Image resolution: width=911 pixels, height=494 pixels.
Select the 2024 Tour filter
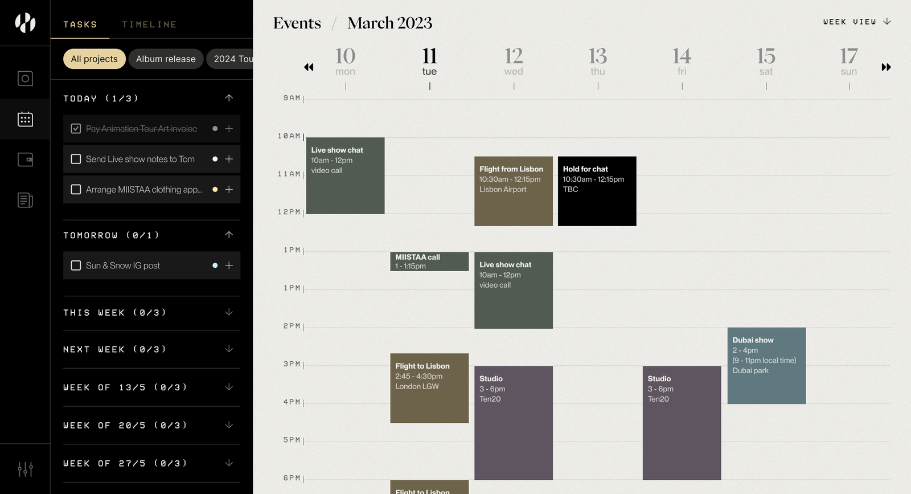[x=230, y=59]
